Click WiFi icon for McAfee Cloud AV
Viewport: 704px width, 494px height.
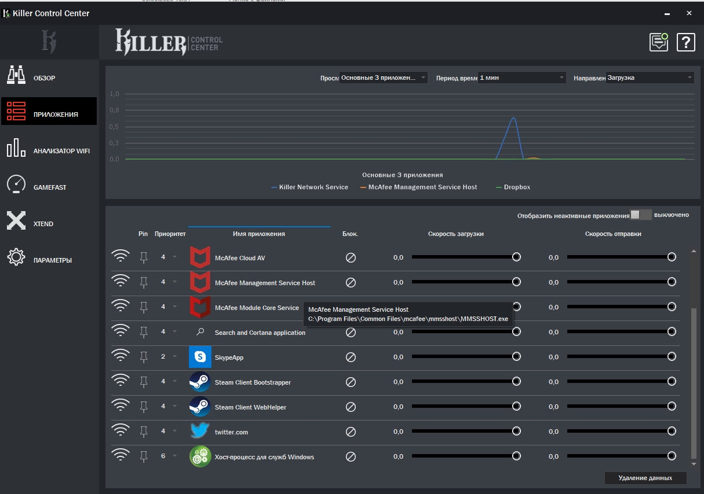pyautogui.click(x=121, y=256)
